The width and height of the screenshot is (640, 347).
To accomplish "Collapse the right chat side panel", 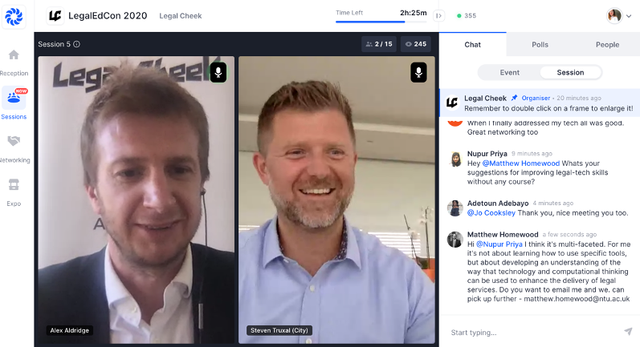I will [438, 15].
